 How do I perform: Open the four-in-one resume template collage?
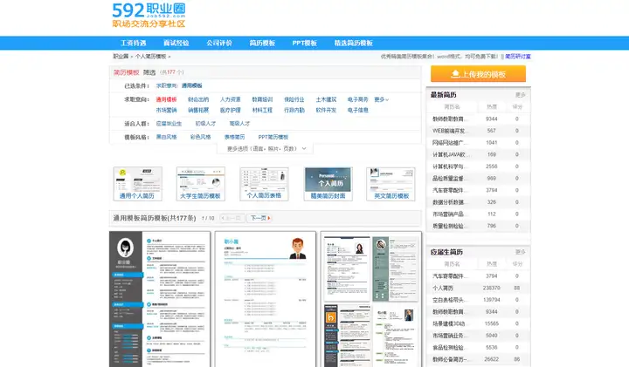click(370, 299)
